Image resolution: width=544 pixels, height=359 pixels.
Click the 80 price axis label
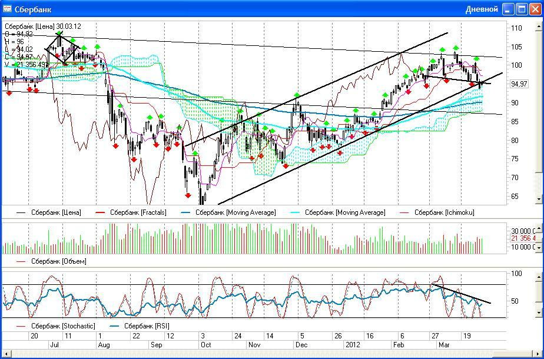[515, 141]
